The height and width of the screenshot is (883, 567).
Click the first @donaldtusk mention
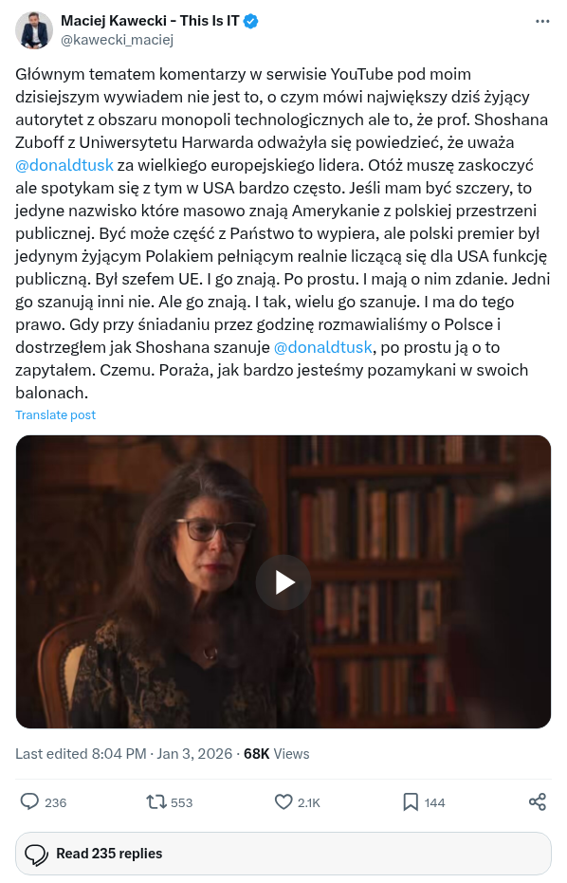point(64,166)
